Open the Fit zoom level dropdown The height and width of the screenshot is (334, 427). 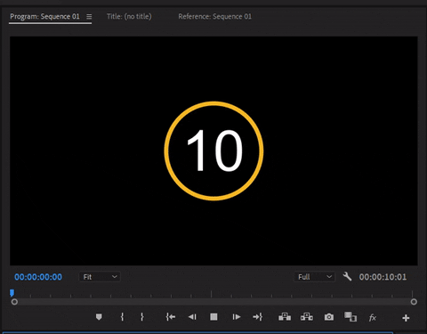coord(100,277)
